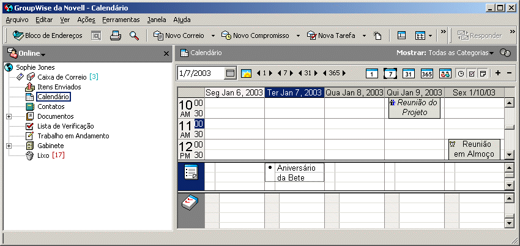Viewport: 520px width, 246px height.
Task: Open the Novo Correio dropdown arrow
Action: coord(213,36)
